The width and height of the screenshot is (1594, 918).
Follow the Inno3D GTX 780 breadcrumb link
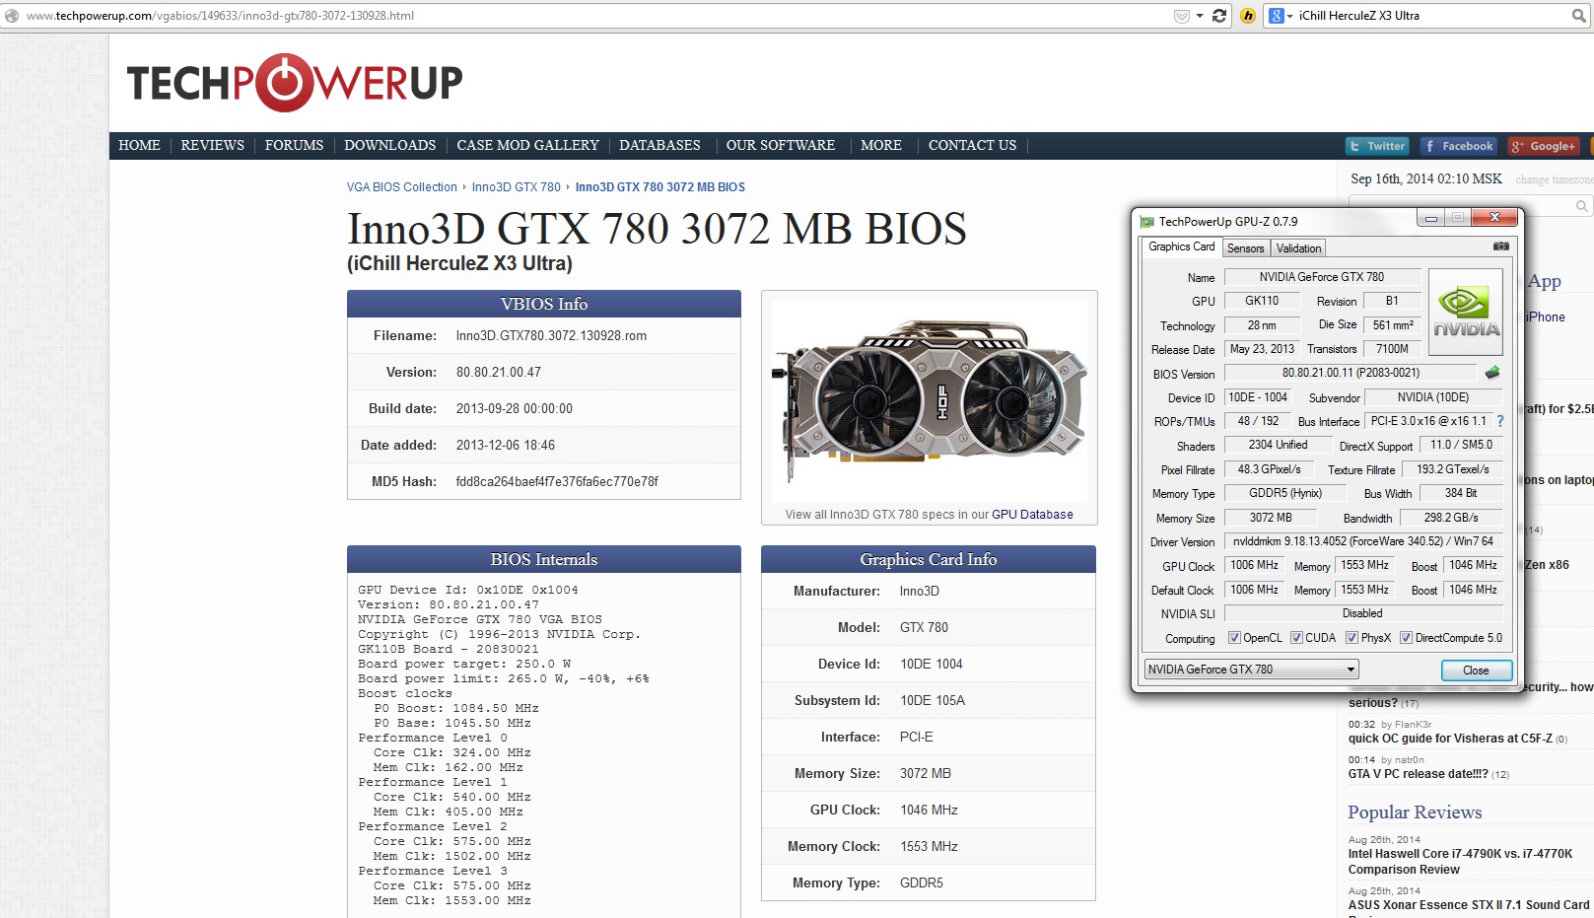click(x=516, y=187)
